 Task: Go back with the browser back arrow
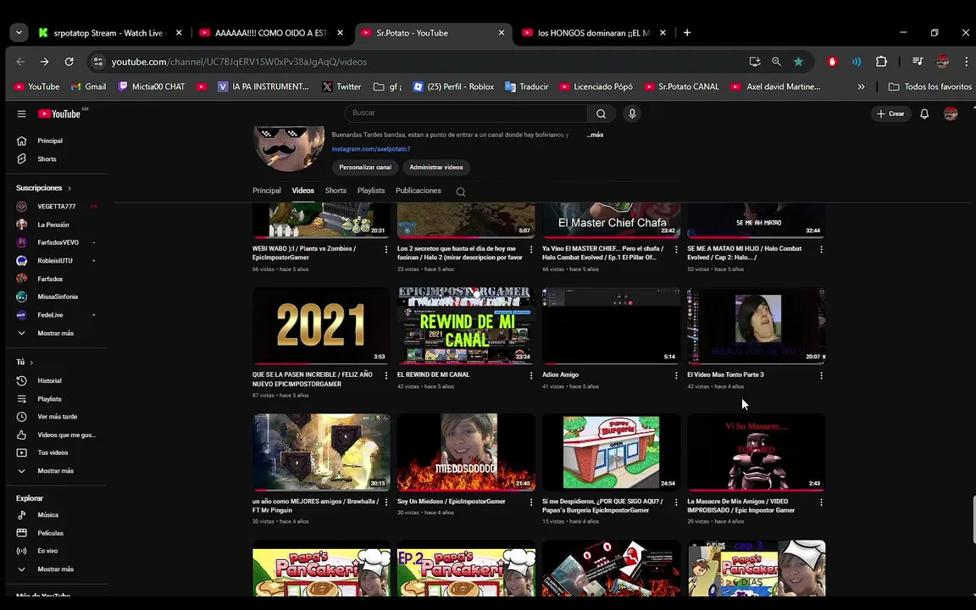20,62
